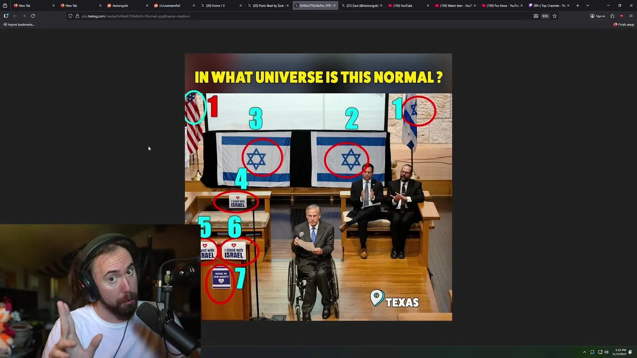The height and width of the screenshot is (358, 637).
Task: Close the (193) YouTube tab
Action: pos(427,5)
